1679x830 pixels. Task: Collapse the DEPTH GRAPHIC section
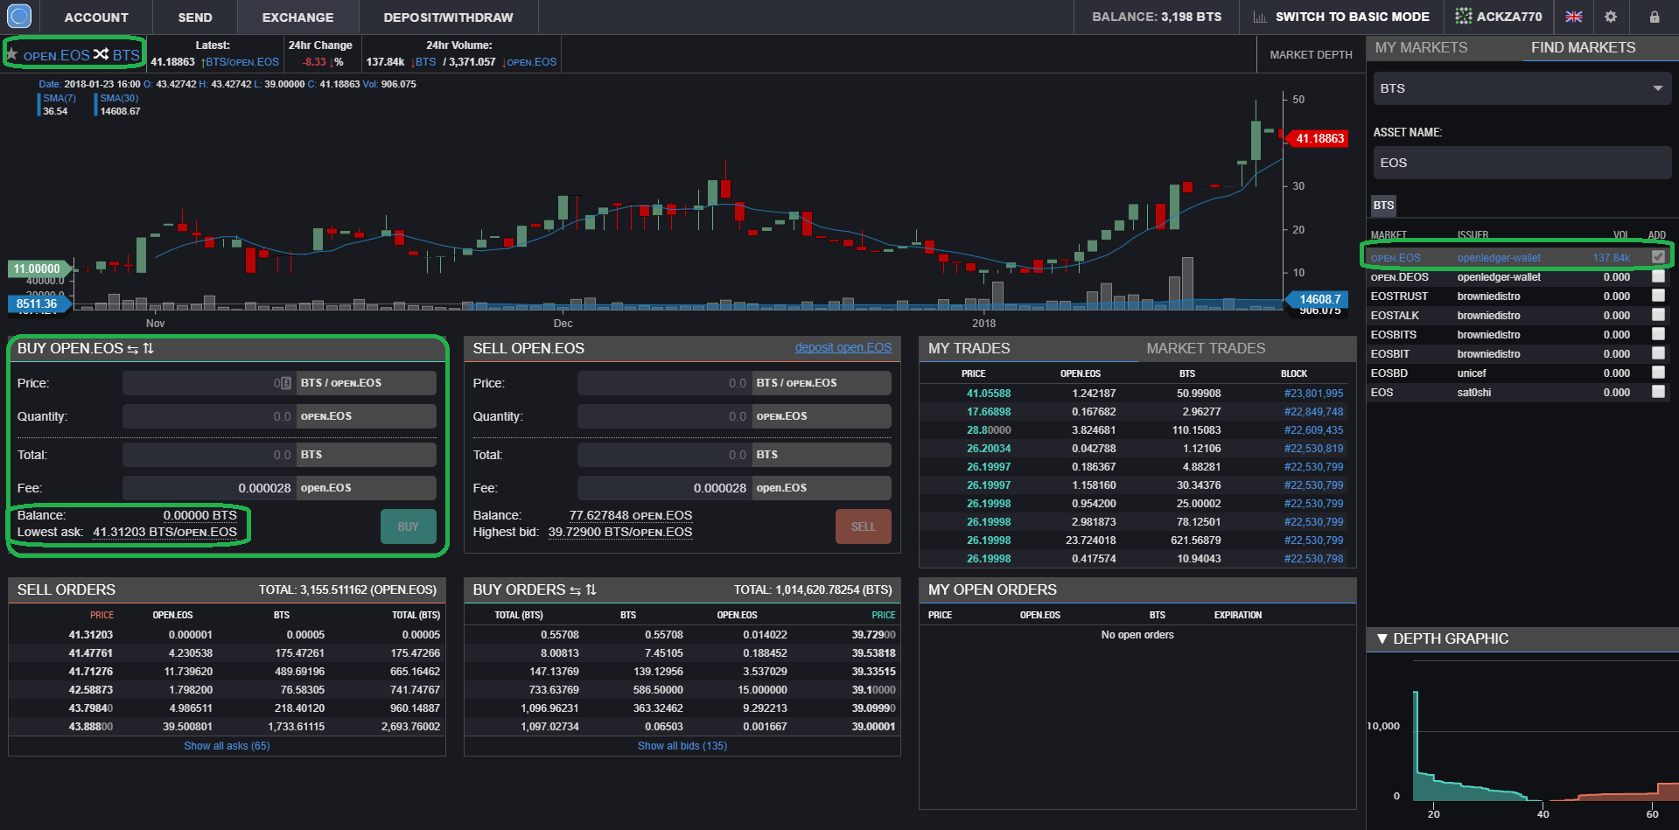click(x=1382, y=638)
